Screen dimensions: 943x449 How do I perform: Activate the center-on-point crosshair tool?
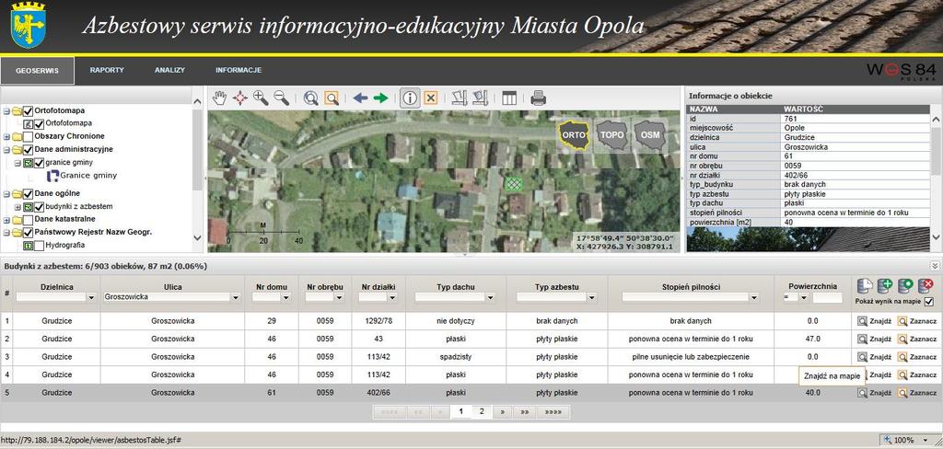tap(240, 98)
